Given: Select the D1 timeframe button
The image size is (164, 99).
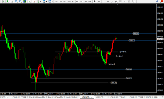Looking at the screenshot, I should point(81,1).
